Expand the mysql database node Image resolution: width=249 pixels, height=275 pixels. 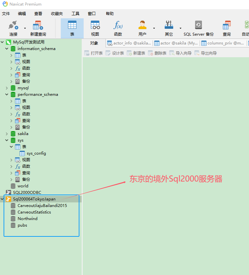pos(7,88)
